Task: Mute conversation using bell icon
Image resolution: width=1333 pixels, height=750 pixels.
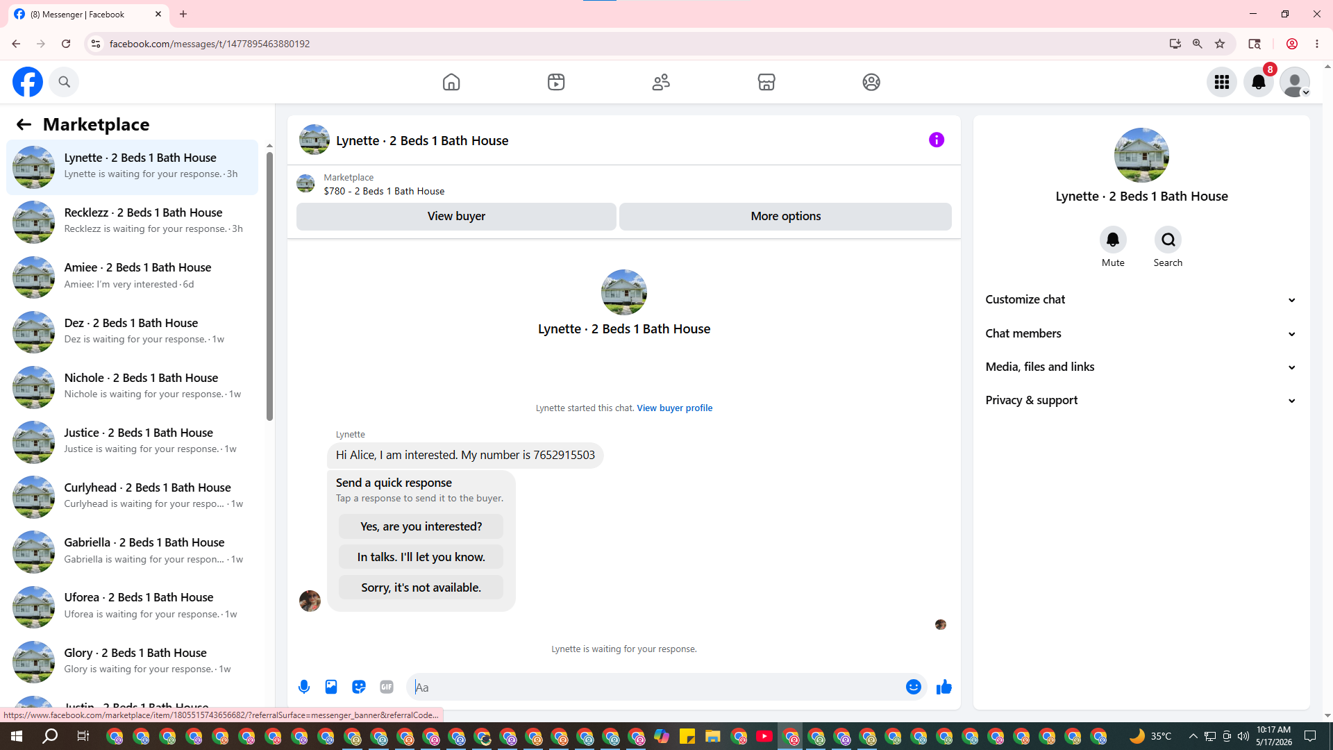Action: click(x=1113, y=240)
